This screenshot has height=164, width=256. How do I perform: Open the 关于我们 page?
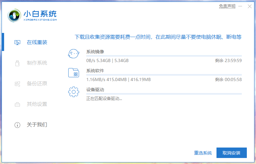(37, 125)
